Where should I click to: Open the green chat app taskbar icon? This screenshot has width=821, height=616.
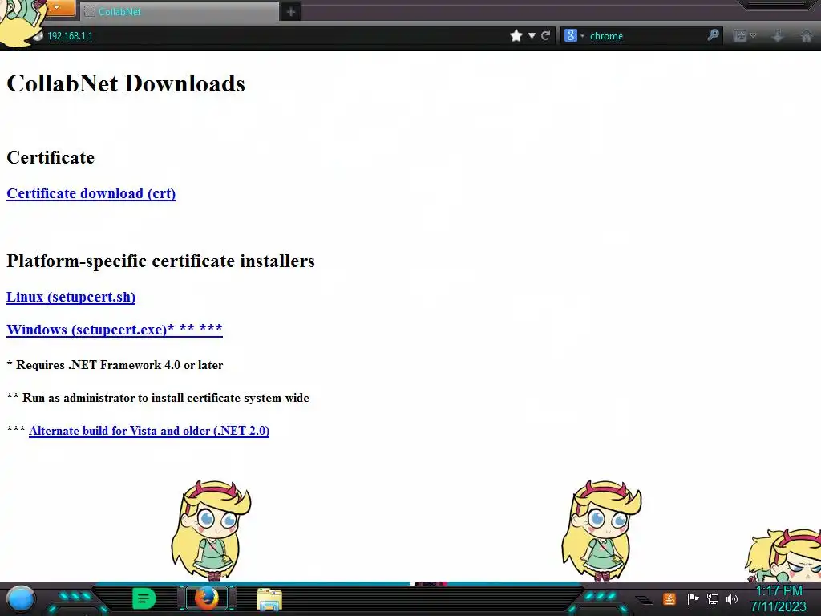coord(144,598)
